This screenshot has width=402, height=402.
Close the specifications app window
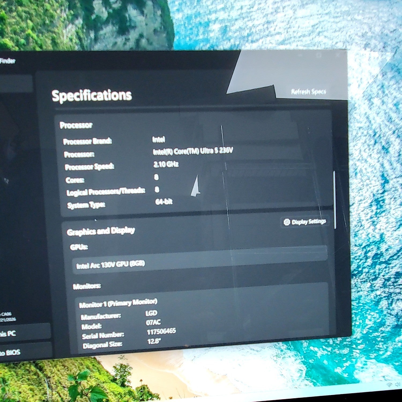338,55
